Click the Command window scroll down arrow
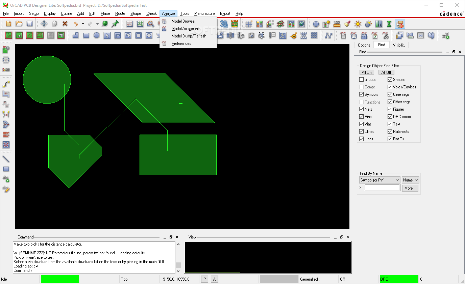Screen dimensions: 465x284 [178, 271]
